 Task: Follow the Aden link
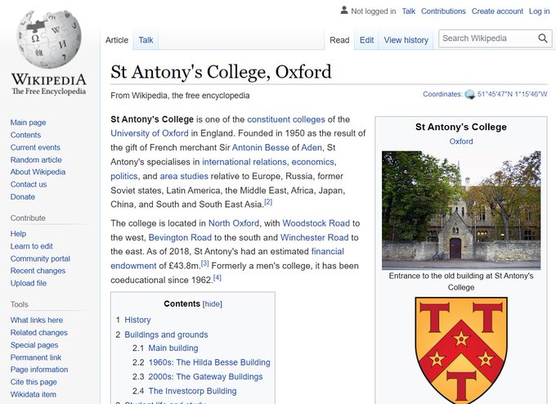coord(312,147)
